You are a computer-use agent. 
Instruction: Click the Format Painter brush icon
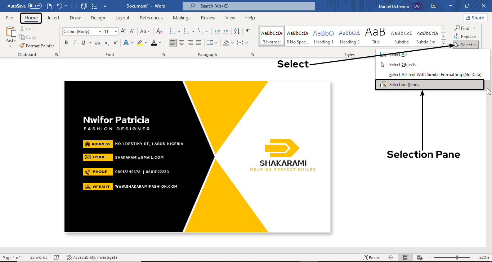[x=22, y=46]
